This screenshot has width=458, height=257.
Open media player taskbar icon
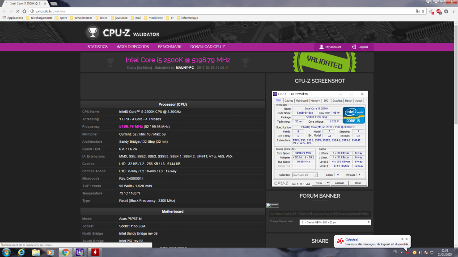(50, 253)
